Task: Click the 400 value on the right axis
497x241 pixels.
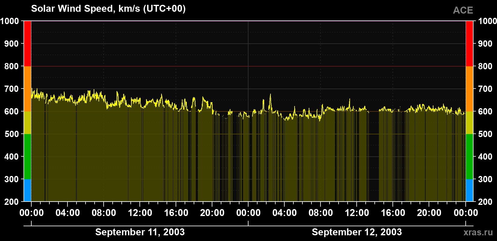Action: coord(485,157)
